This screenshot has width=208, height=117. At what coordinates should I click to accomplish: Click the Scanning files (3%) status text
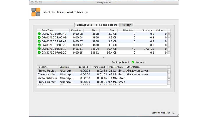tap(161, 113)
